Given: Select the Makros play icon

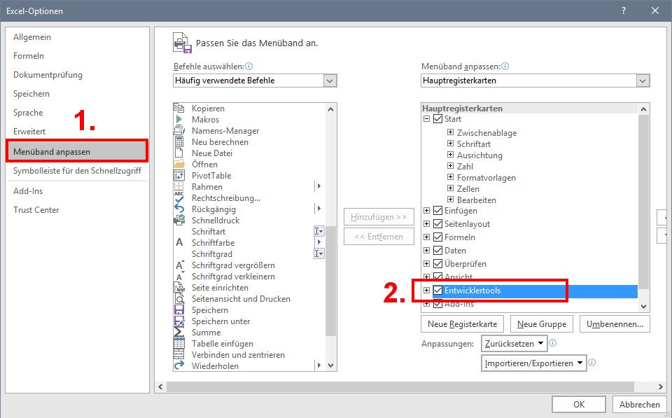Looking at the screenshot, I should click(179, 120).
